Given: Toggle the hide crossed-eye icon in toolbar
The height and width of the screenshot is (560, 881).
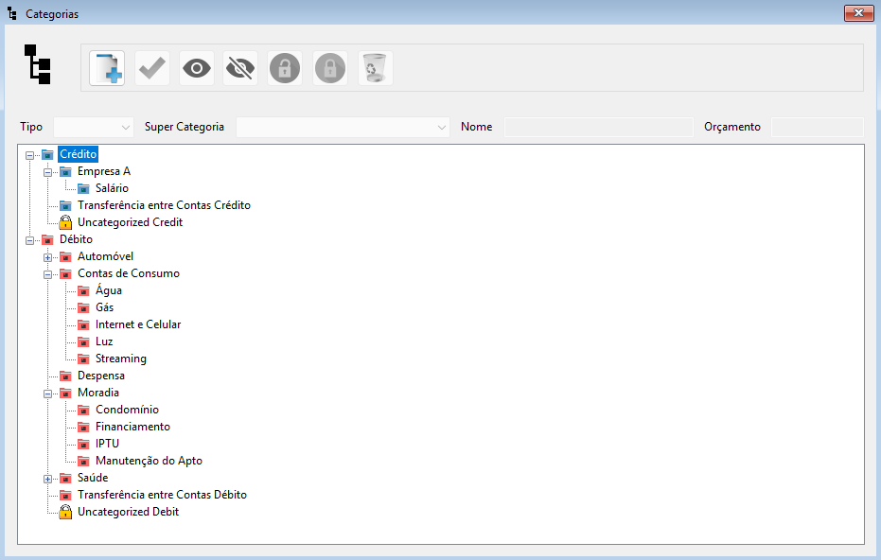Looking at the screenshot, I should (240, 69).
